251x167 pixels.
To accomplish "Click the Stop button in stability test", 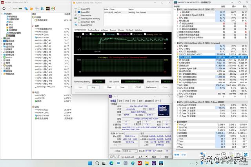I will coord(93,87).
